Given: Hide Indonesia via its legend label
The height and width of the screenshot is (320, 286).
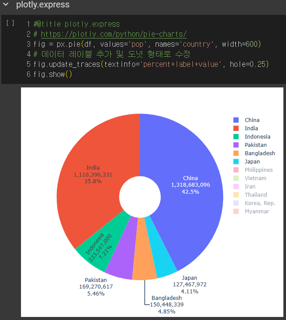Looking at the screenshot, I should pos(258,136).
